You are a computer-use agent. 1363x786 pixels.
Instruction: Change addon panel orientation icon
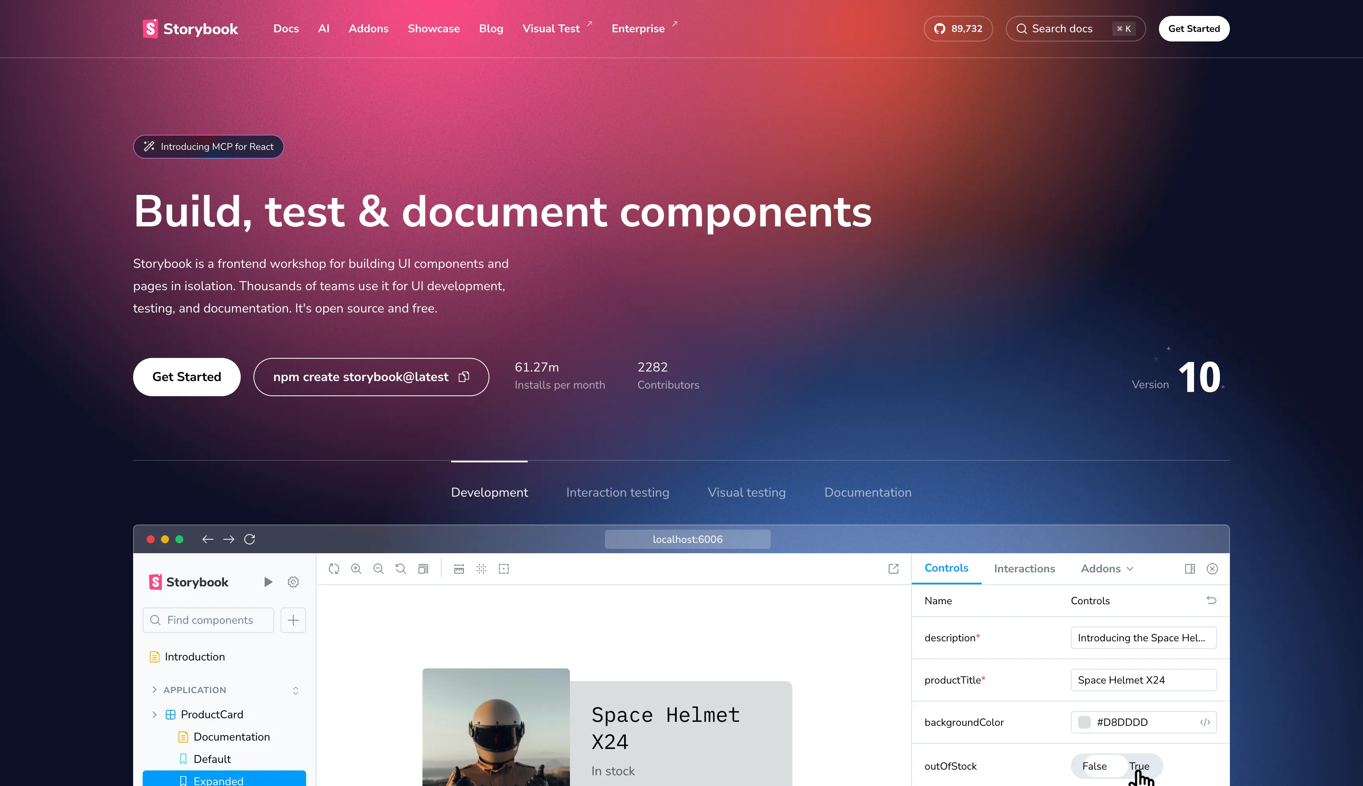tap(1190, 568)
